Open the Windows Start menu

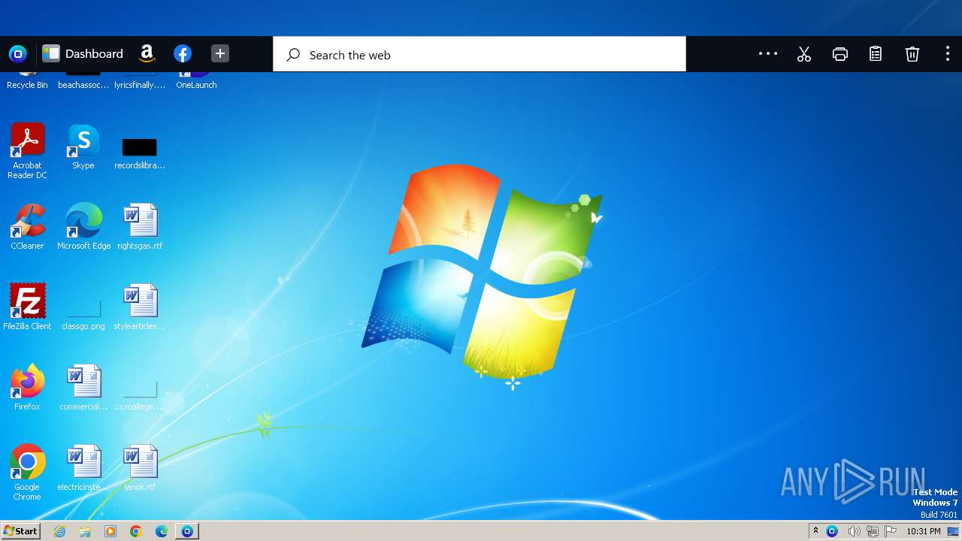pos(21,531)
